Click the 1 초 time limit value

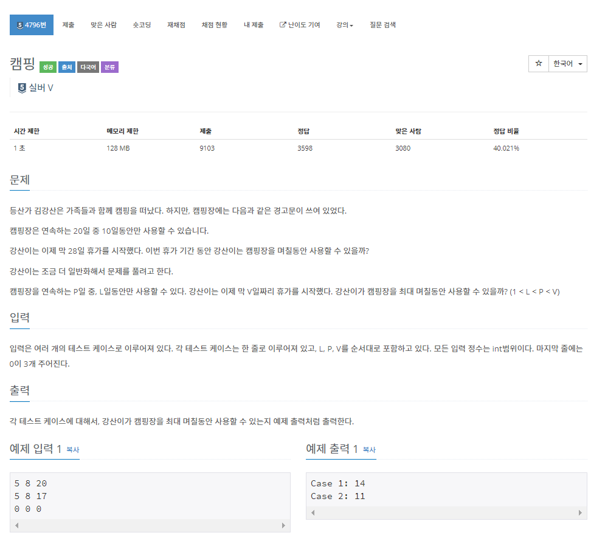[19, 148]
